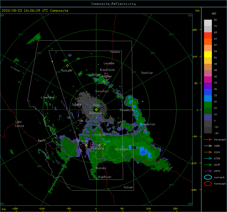The image size is (227, 212).
Task: Click the Okotoks town label
Action: pyautogui.click(x=101, y=168)
